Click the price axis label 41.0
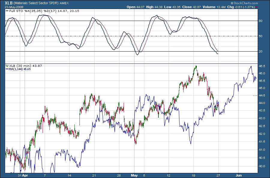This screenshot has width=270, height=178. tap(262, 150)
